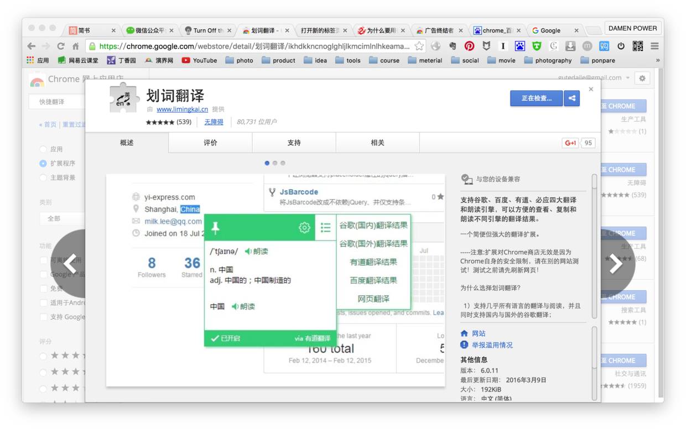Share the extension with the share icon

pos(571,98)
